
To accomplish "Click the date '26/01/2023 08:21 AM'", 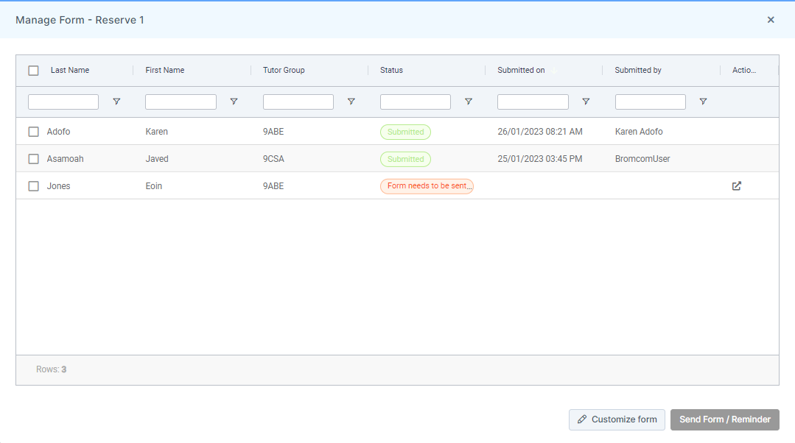I will 540,132.
